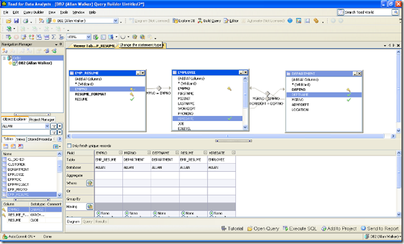This screenshot has width=404, height=244.
Task: Click the Add to Project button
Action: (x=339, y=228)
